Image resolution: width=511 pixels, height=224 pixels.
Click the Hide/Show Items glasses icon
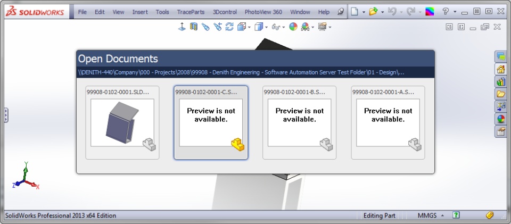[276, 27]
